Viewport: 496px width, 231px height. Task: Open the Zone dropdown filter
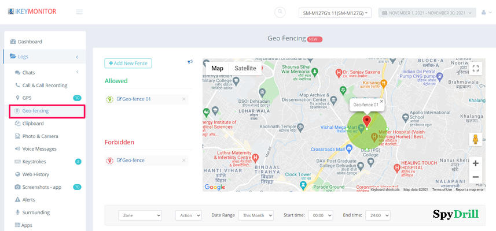coord(140,215)
